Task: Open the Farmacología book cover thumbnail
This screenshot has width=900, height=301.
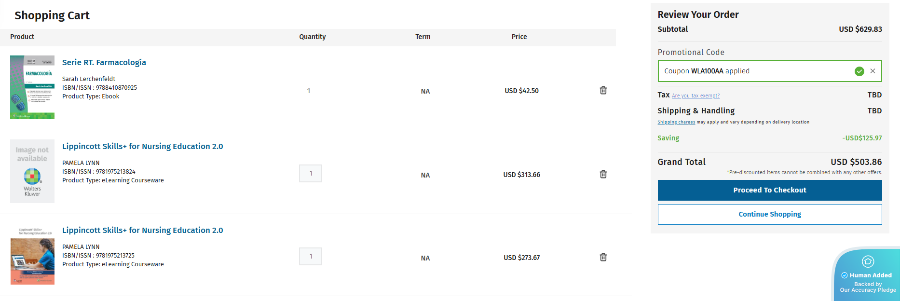Action: tap(32, 87)
